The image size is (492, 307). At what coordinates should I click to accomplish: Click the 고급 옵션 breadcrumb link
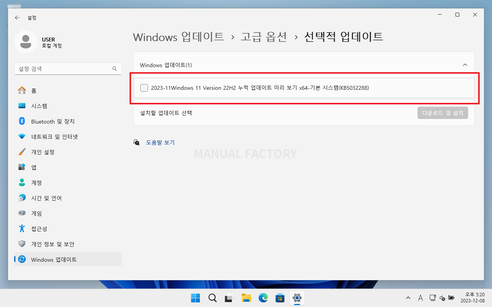click(264, 37)
